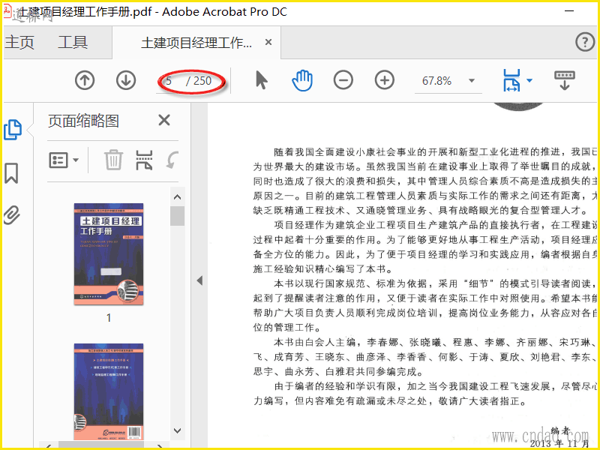Viewport: 600px width, 450px height.
Task: Switch to 工具 tab
Action: pyautogui.click(x=73, y=42)
